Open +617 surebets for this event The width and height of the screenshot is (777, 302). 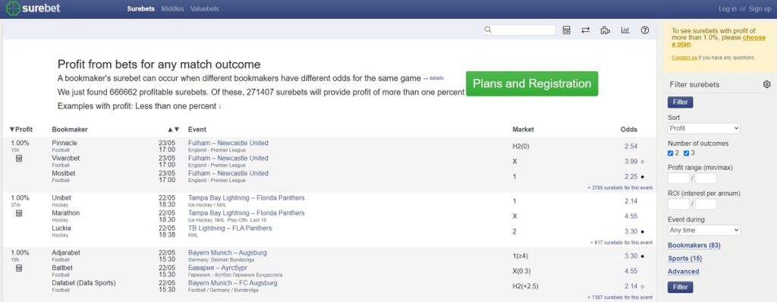pos(621,243)
